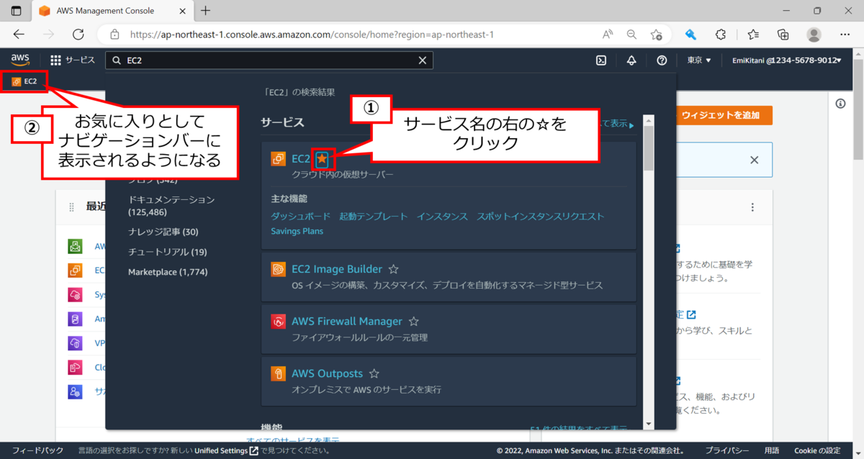
Task: Go to Savings Plans feature
Action: 297,231
